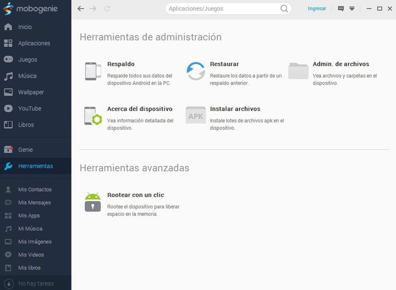Click the Android lock root icon
Viewport: 396px width, 290px height.
pyautogui.click(x=93, y=202)
